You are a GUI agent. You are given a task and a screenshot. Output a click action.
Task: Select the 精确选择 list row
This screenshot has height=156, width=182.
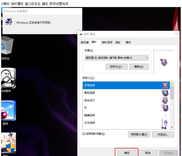126,115
